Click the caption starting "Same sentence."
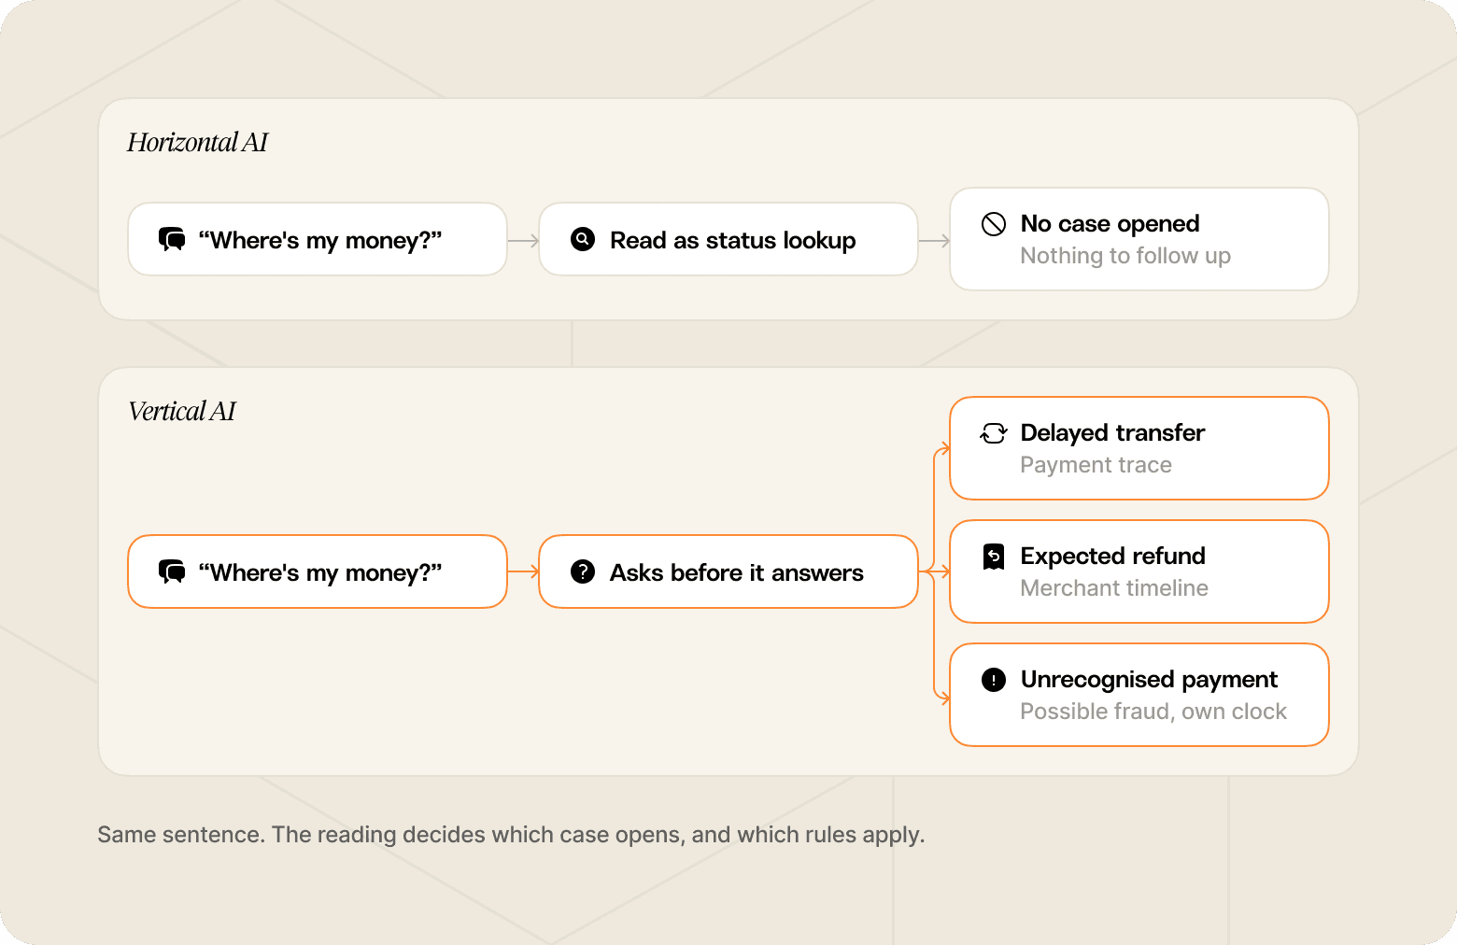1457x945 pixels. pyautogui.click(x=511, y=835)
